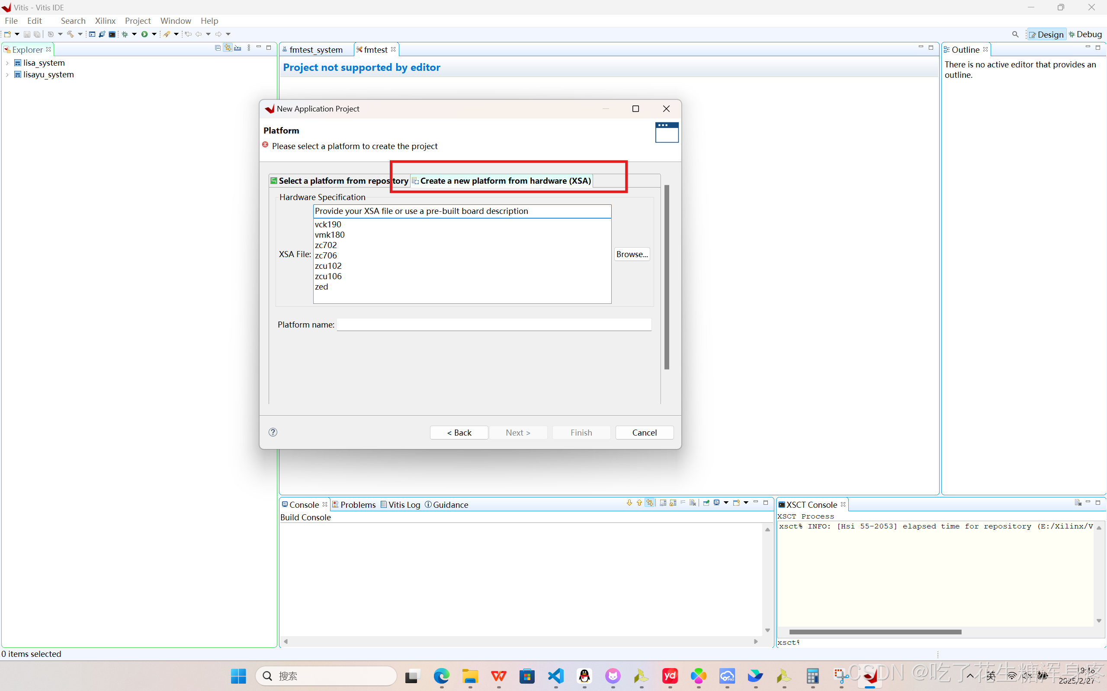Open Visual Studio Code from taskbar

pos(556,676)
